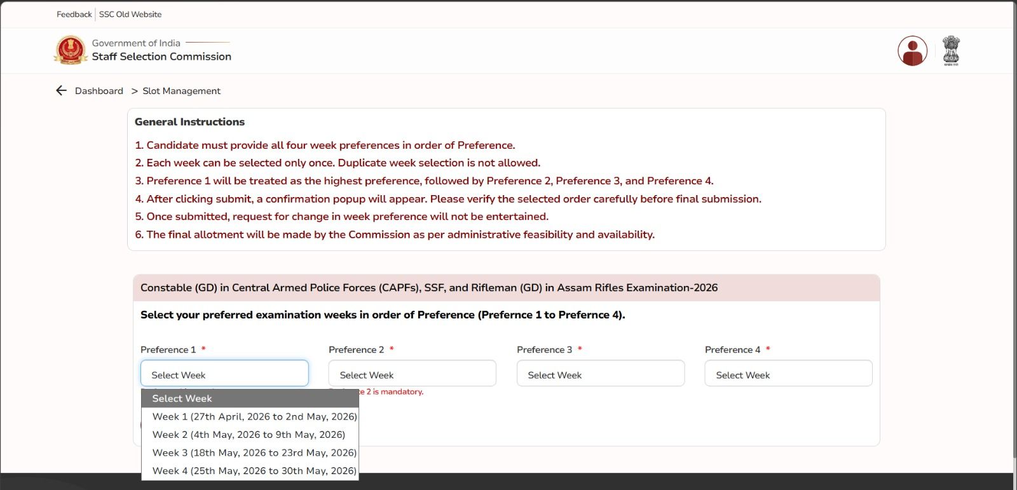1017x490 pixels.
Task: Click the Constable (GD) examination header bar
Action: coord(506,288)
